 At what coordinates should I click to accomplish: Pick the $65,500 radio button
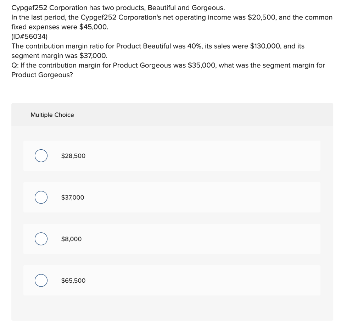41,280
